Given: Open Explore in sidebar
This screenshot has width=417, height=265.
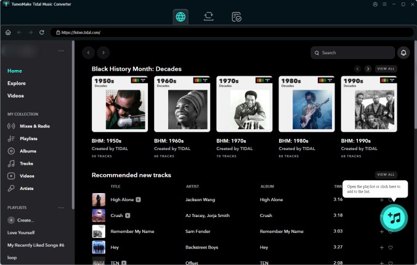Looking at the screenshot, I should 17,83.
